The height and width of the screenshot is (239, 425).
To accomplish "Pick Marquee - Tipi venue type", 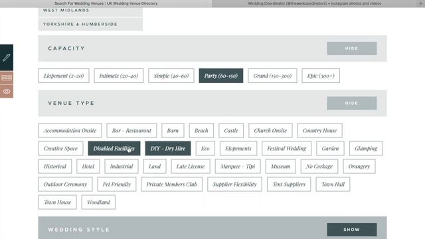I will [x=238, y=167].
